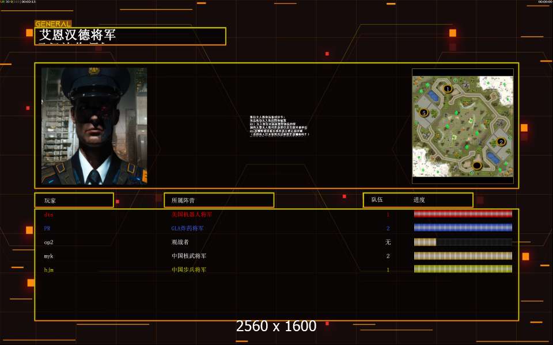Click the 玩家 column header
553x345 pixels.
[50, 201]
